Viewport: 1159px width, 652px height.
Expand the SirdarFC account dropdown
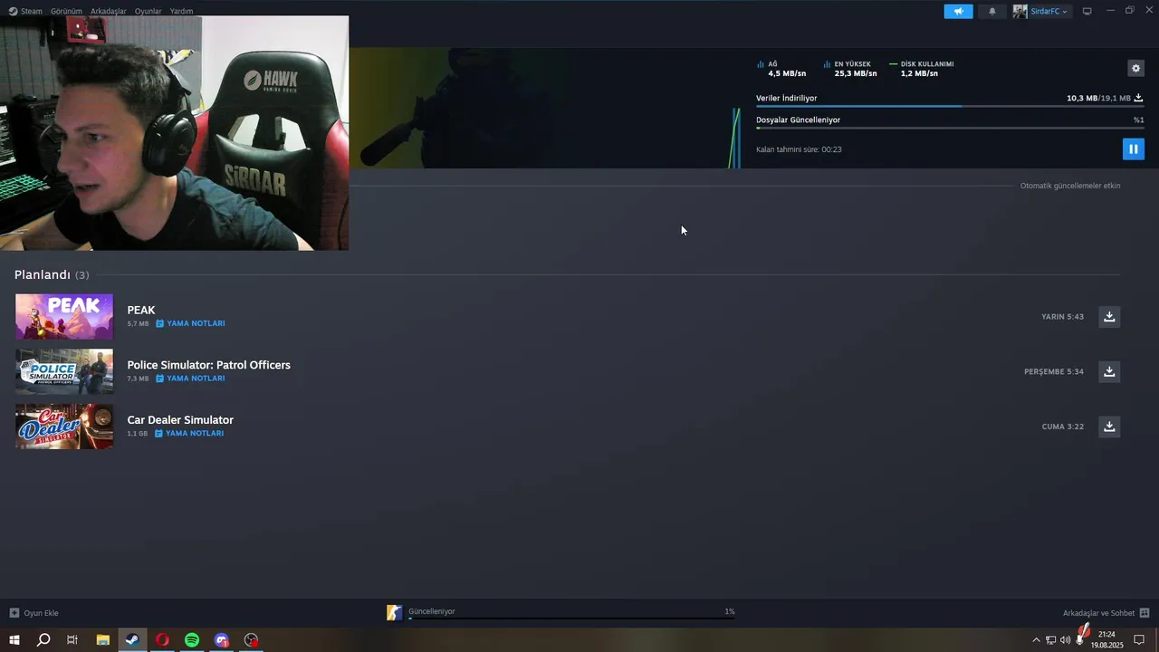[1049, 11]
